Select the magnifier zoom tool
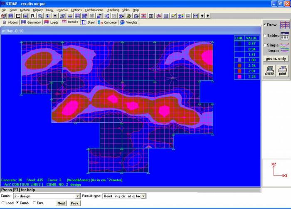The height and width of the screenshot is (209, 291). point(40,16)
